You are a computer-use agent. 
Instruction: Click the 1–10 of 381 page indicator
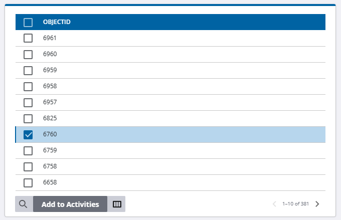pos(295,204)
